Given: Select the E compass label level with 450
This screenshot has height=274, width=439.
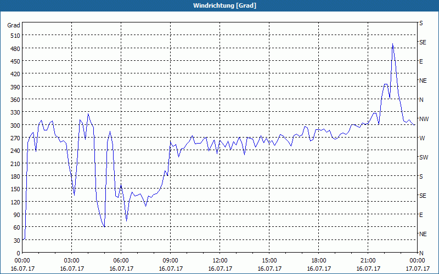Looking at the screenshot, I should point(421,61).
